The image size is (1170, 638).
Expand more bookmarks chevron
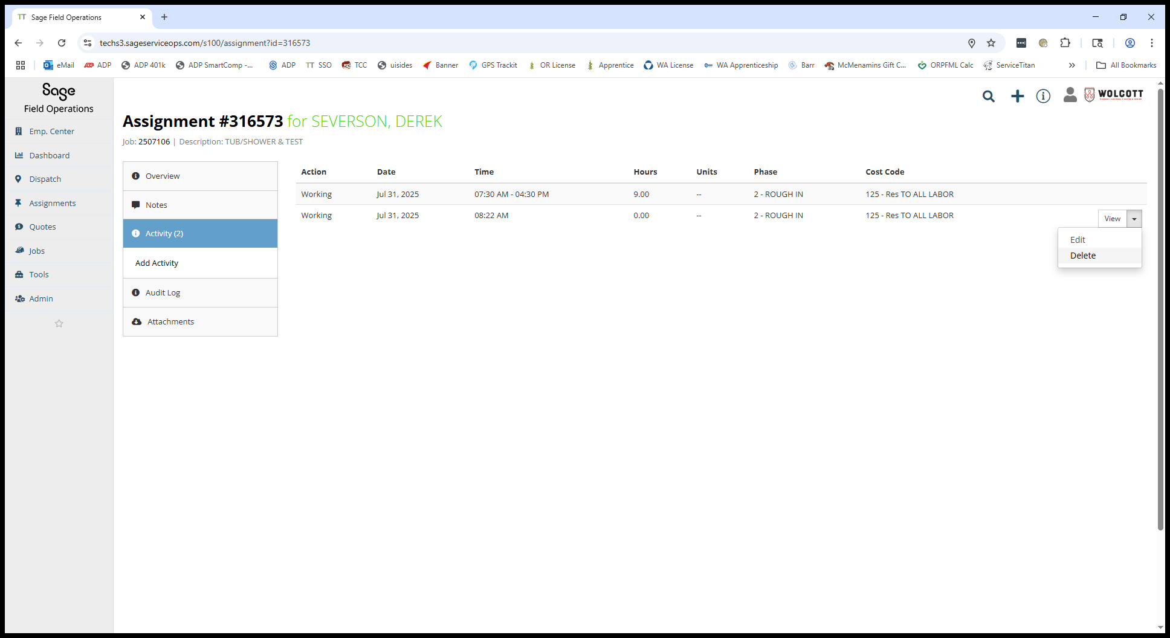(x=1072, y=65)
